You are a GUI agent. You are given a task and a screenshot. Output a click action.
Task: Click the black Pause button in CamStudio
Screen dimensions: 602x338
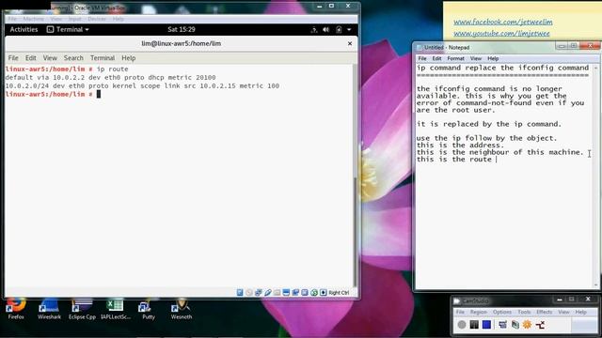pyautogui.click(x=474, y=325)
